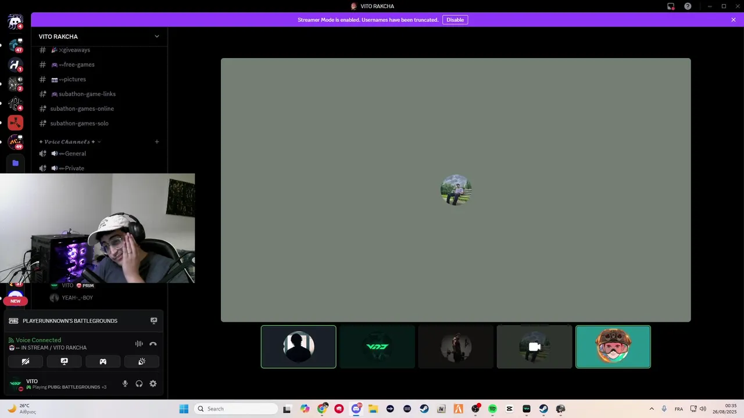744x418 pixels.
Task: Open the server icon with badge 49
Action: pyautogui.click(x=15, y=142)
